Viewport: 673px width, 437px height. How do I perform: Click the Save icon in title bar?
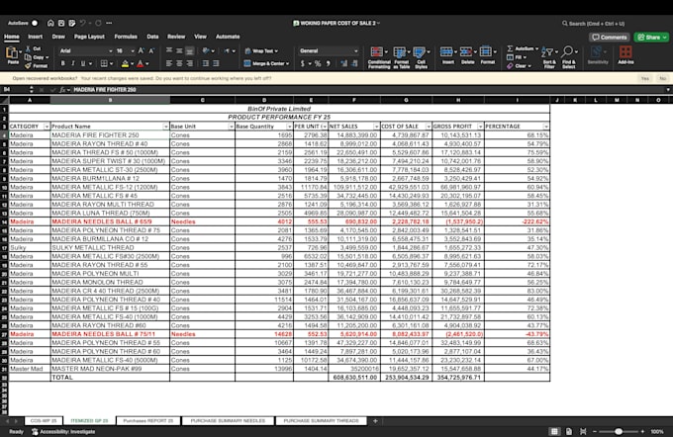(x=61, y=23)
